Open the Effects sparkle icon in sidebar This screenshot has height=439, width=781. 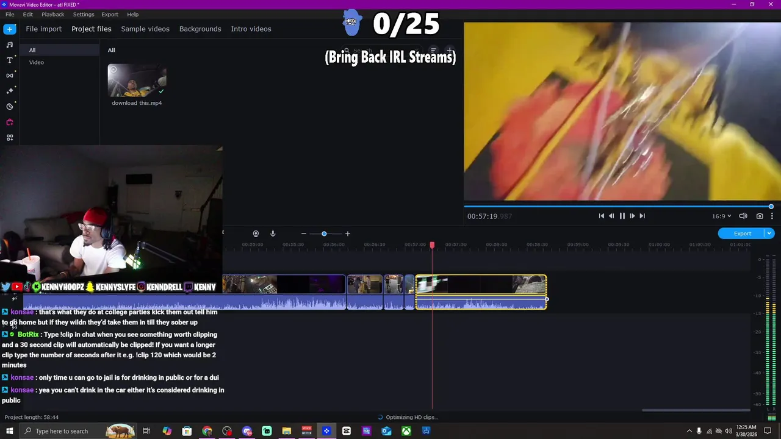10,91
